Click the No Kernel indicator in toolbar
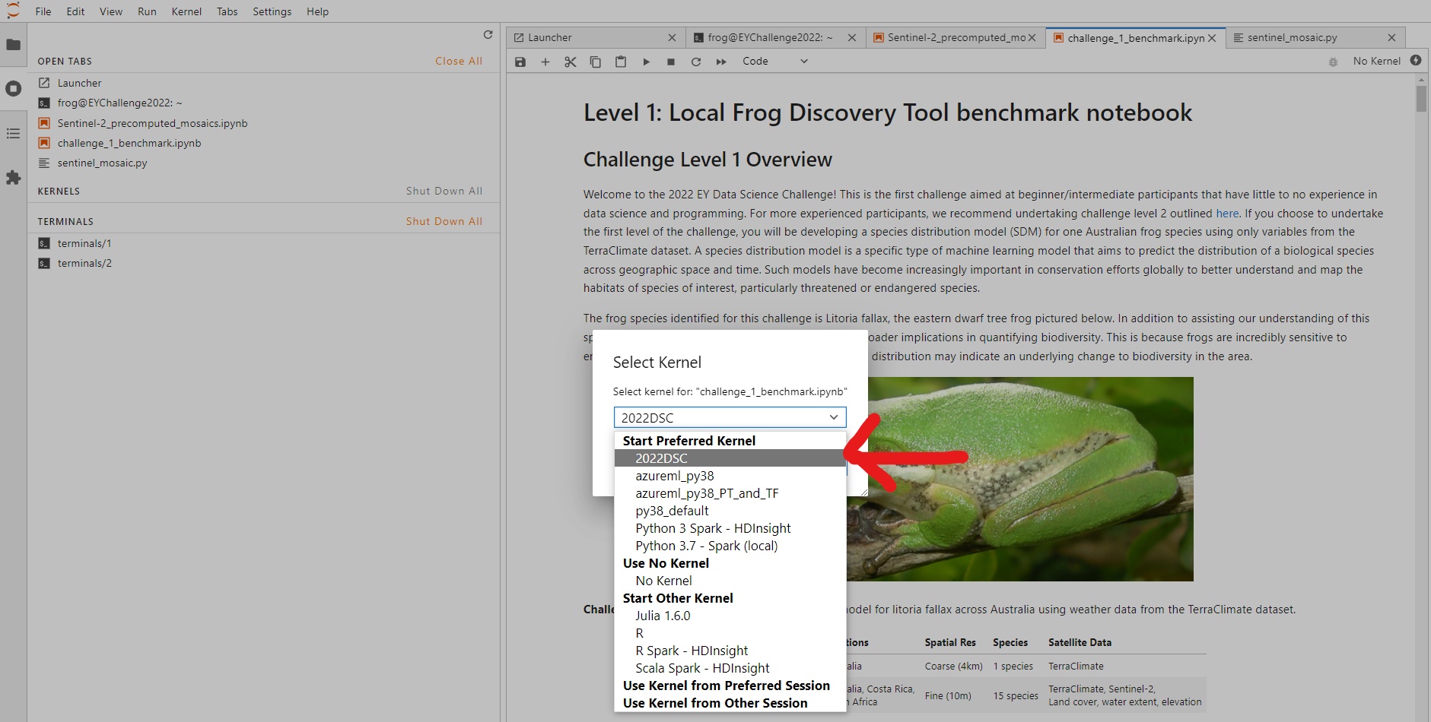 (1376, 61)
